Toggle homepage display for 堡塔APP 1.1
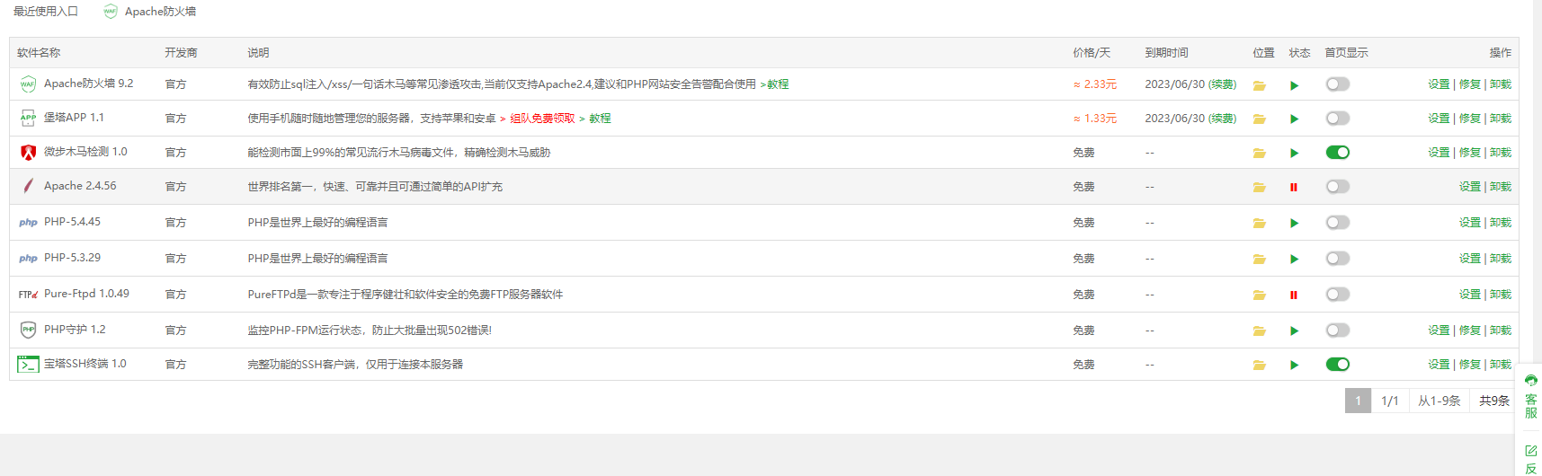 pyautogui.click(x=1338, y=119)
